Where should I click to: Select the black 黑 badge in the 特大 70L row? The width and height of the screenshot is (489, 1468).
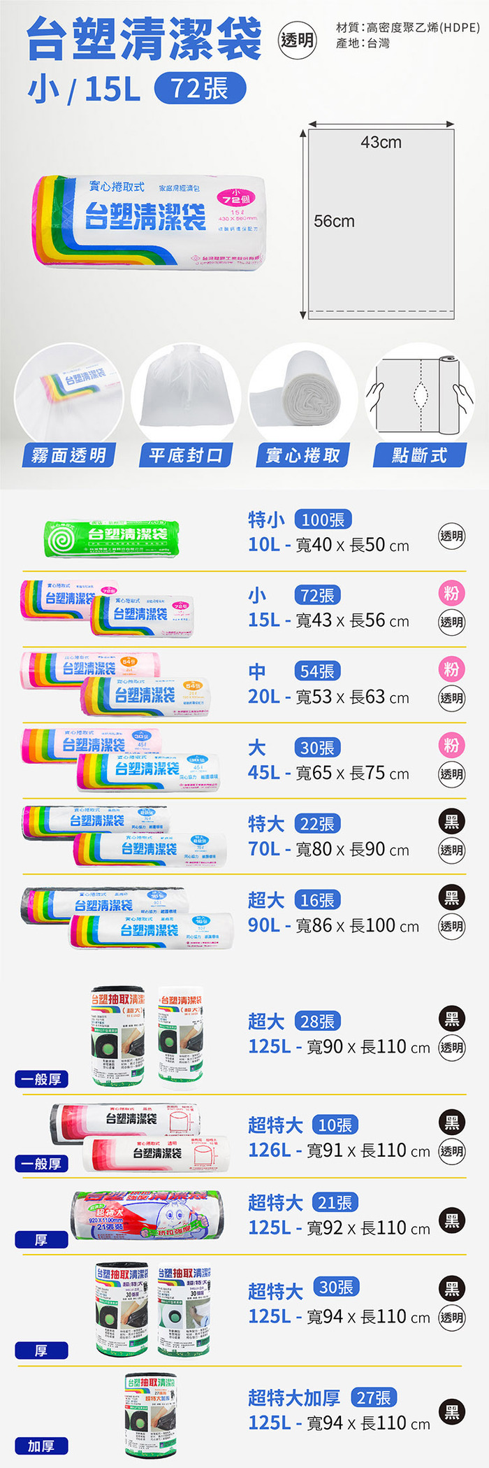[x=451, y=821]
